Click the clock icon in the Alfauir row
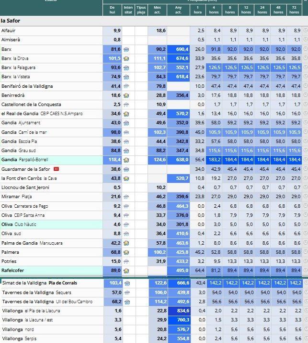The height and width of the screenshot is (343, 308). [x=306, y=30]
